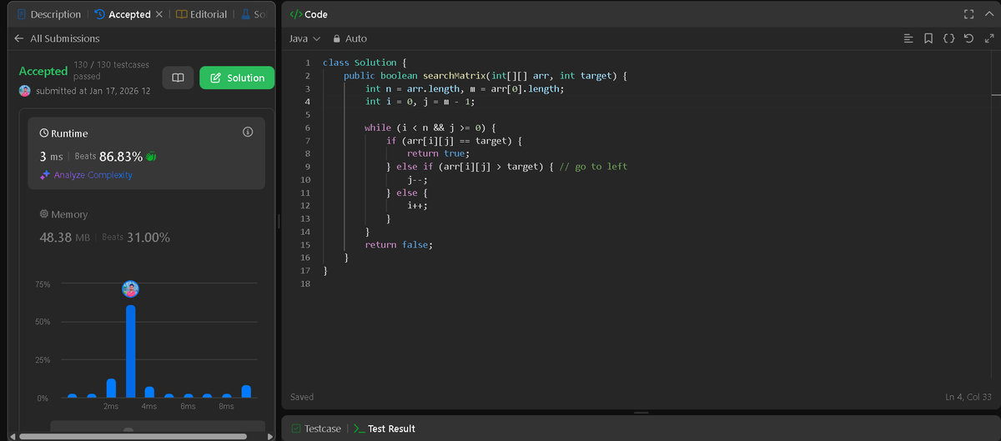The image size is (1001, 441).
Task: Click the 'while (i < n && j >= 0)' line
Action: point(430,128)
